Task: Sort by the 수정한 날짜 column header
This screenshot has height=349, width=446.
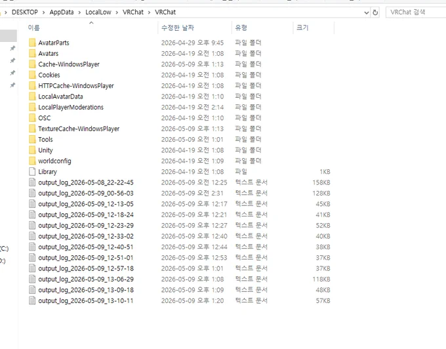Action: (178, 28)
